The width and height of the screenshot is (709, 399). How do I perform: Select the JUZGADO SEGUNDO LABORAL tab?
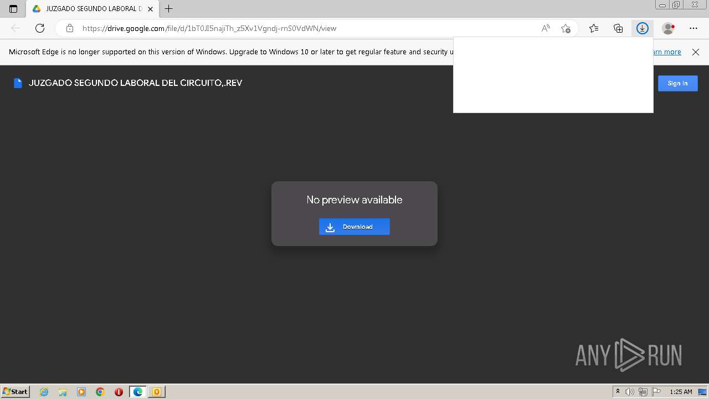coord(92,9)
